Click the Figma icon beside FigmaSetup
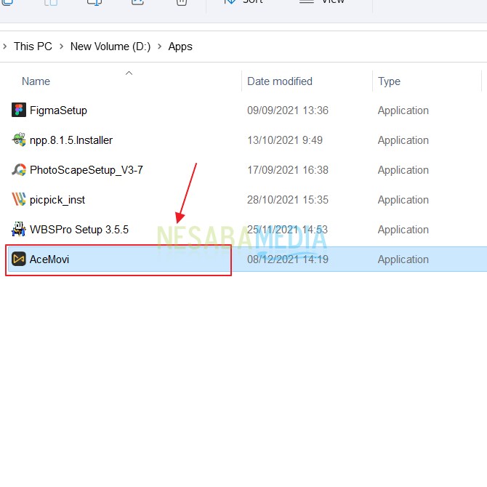This screenshot has width=487, height=487. (x=19, y=110)
